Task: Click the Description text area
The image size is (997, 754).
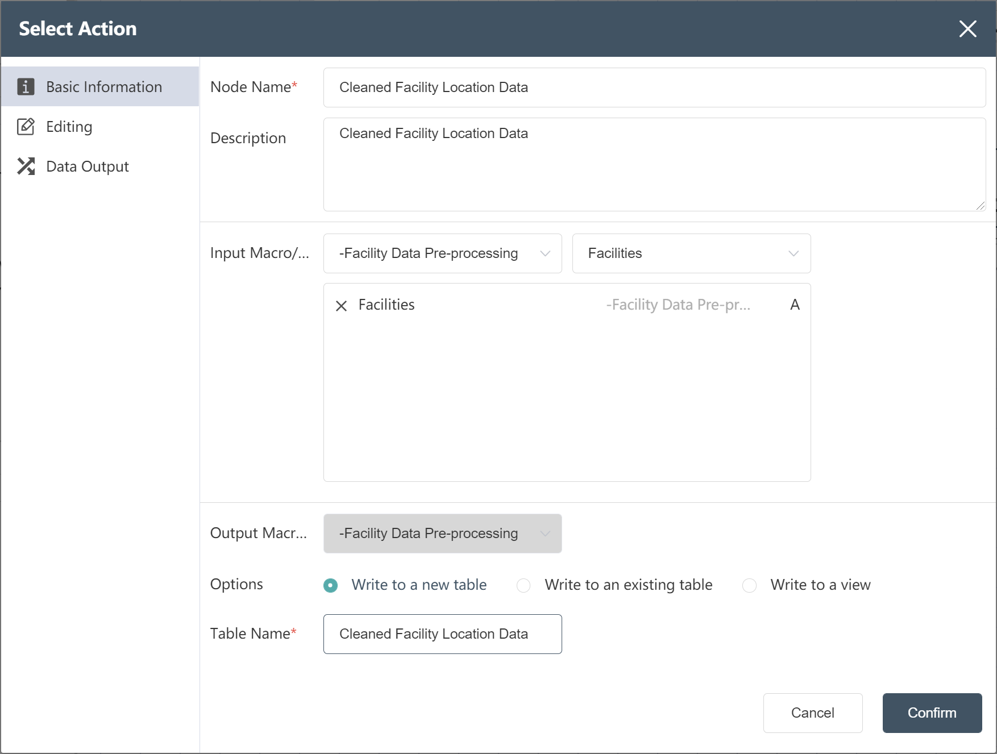Action: click(654, 164)
